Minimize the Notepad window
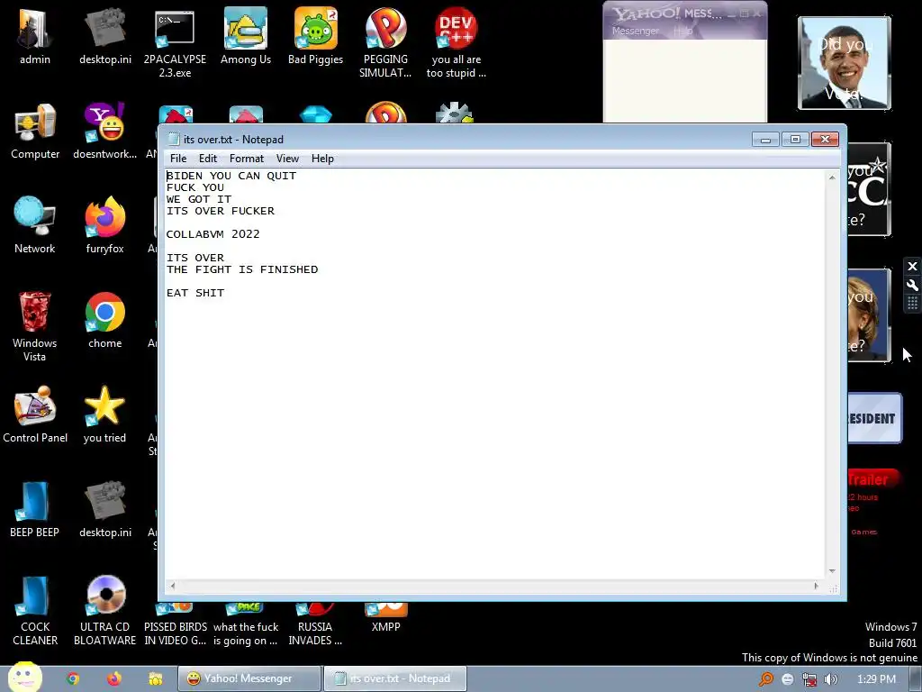Screen dimensions: 922x692 pos(765,140)
